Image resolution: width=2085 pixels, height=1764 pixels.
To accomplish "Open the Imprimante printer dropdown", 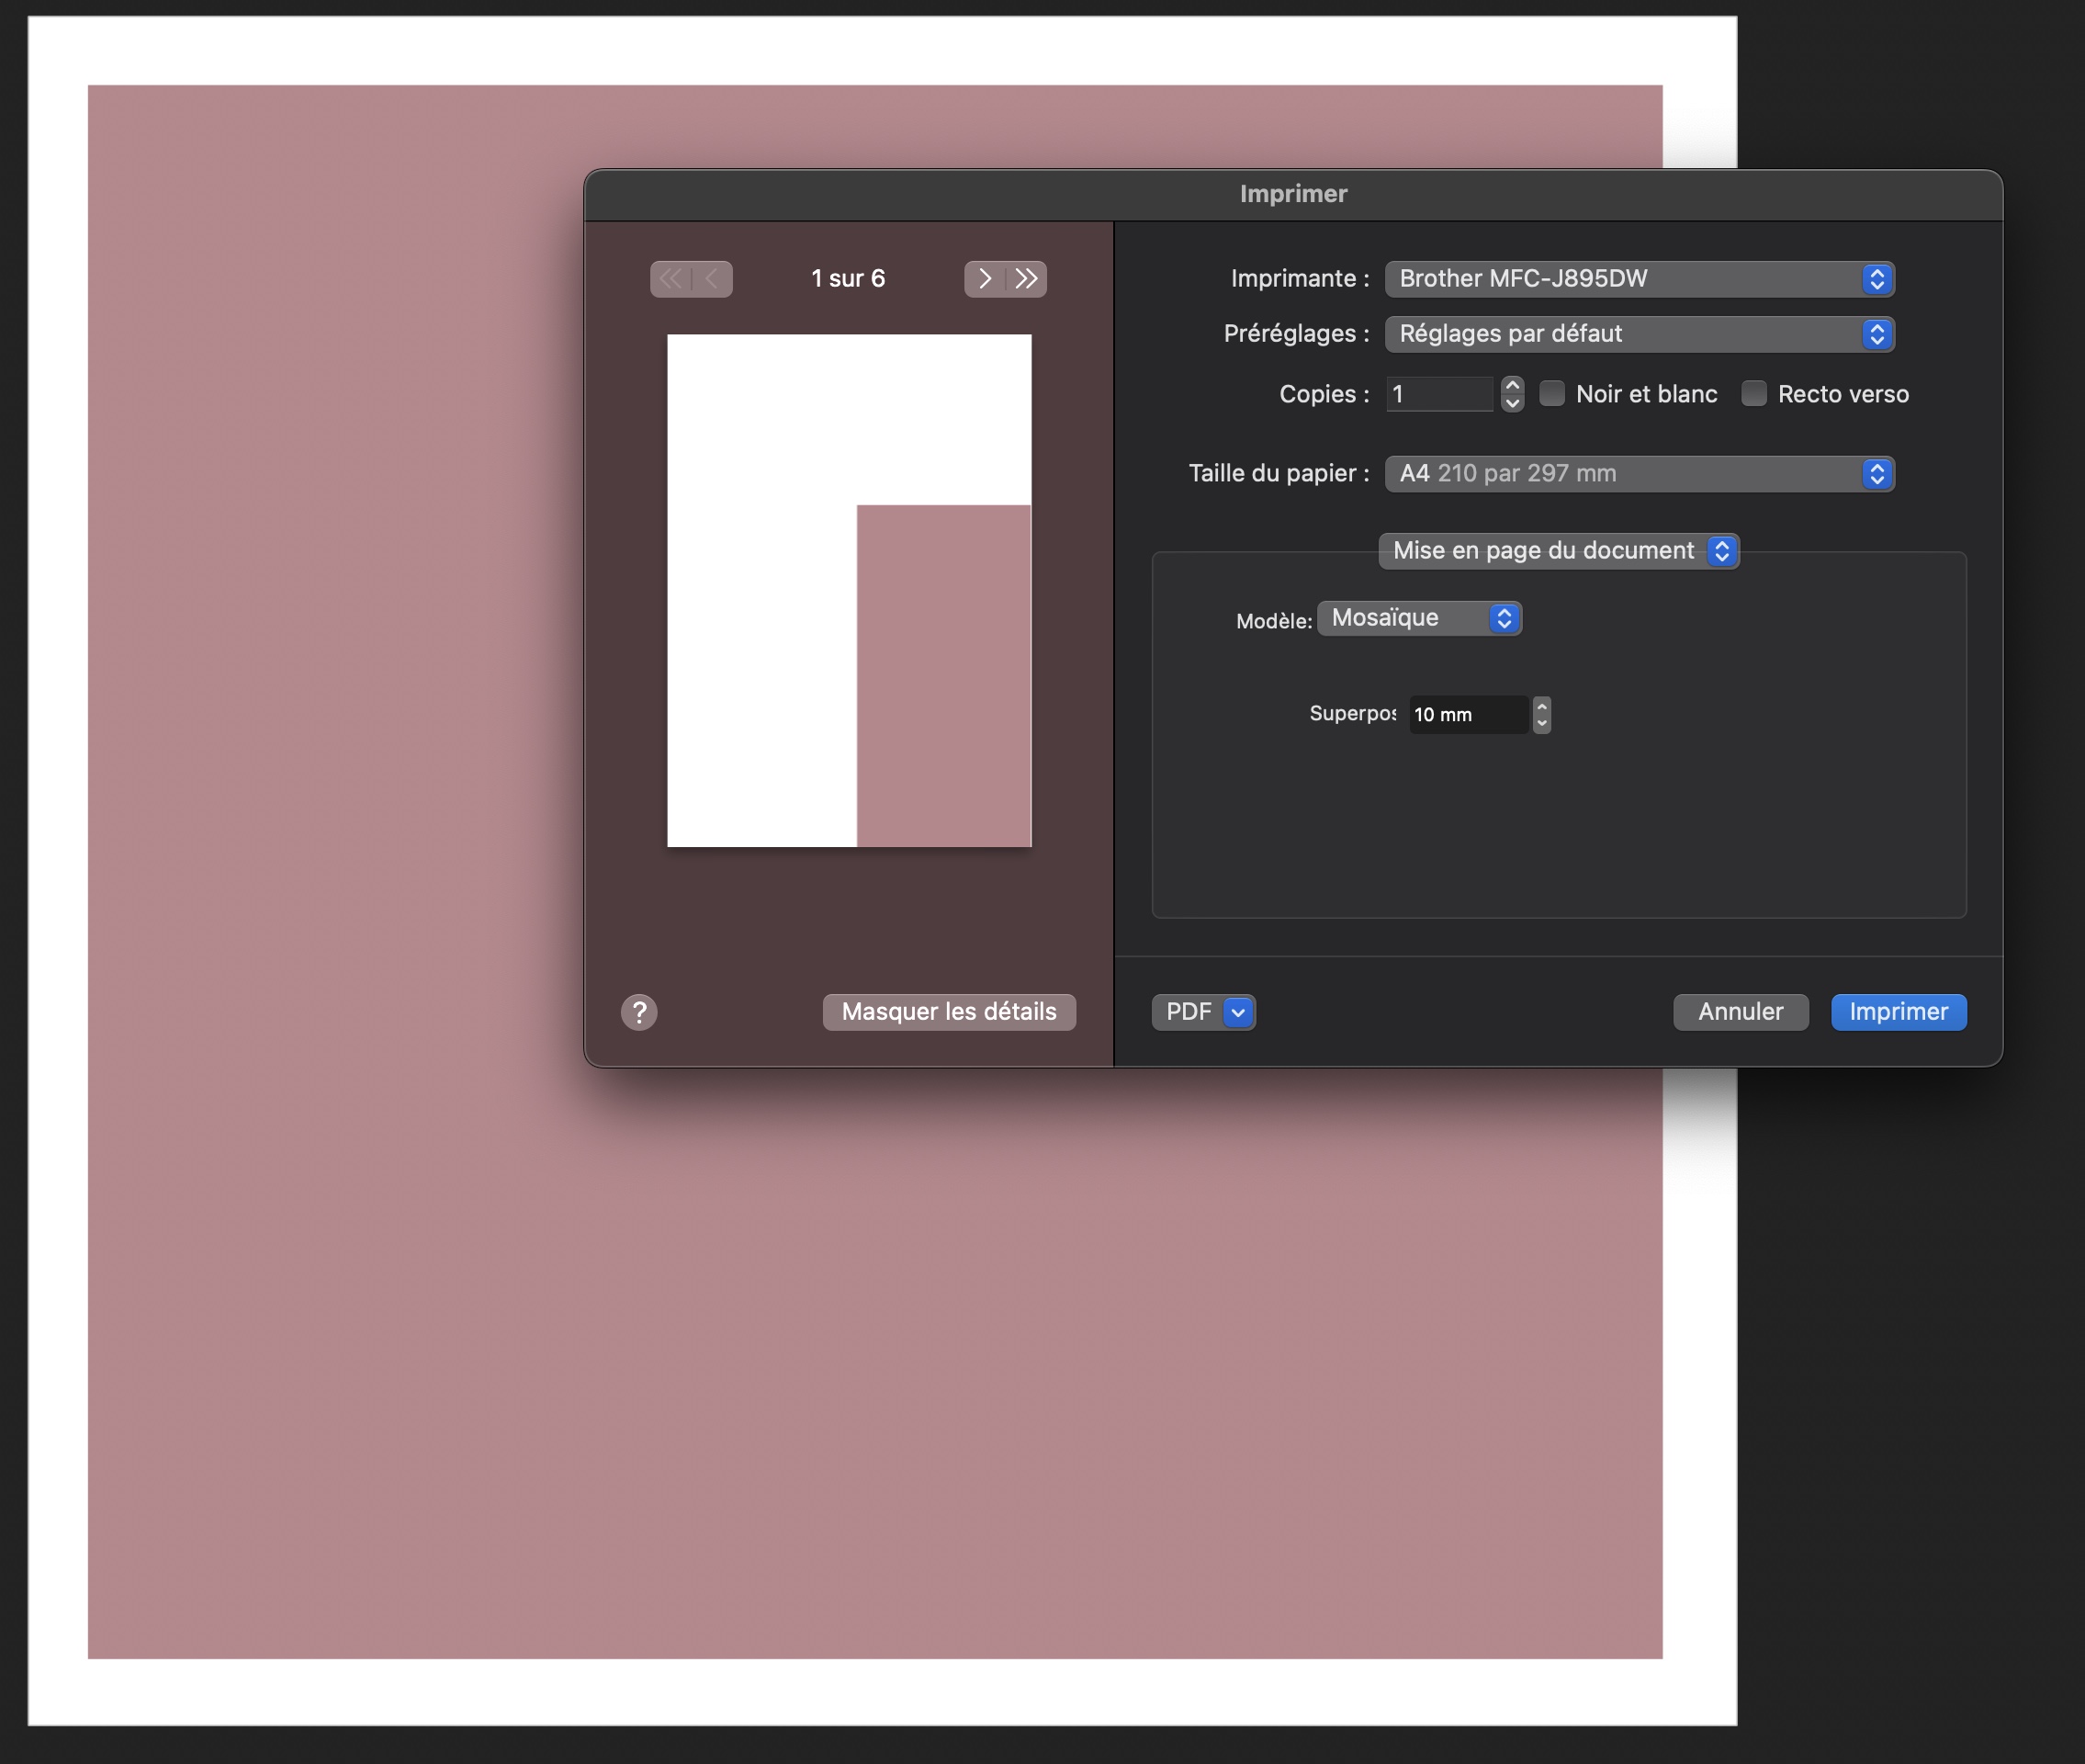I will [x=1640, y=279].
